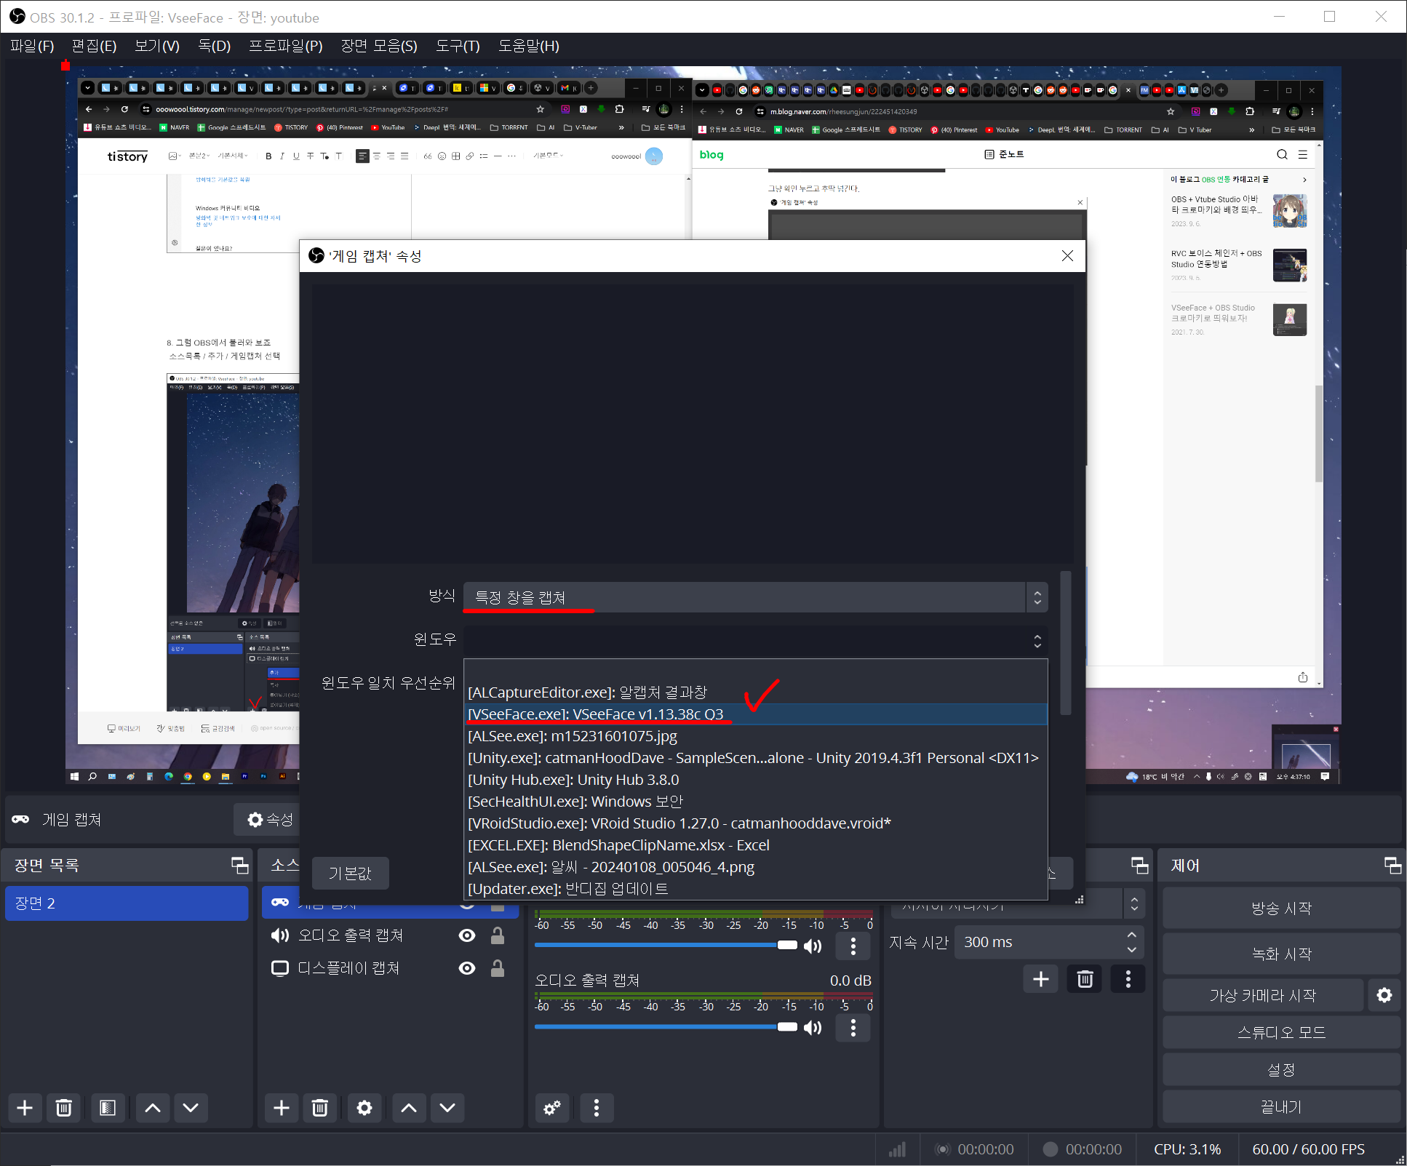Open the 도구(T) menu
The width and height of the screenshot is (1407, 1166).
pyautogui.click(x=458, y=46)
